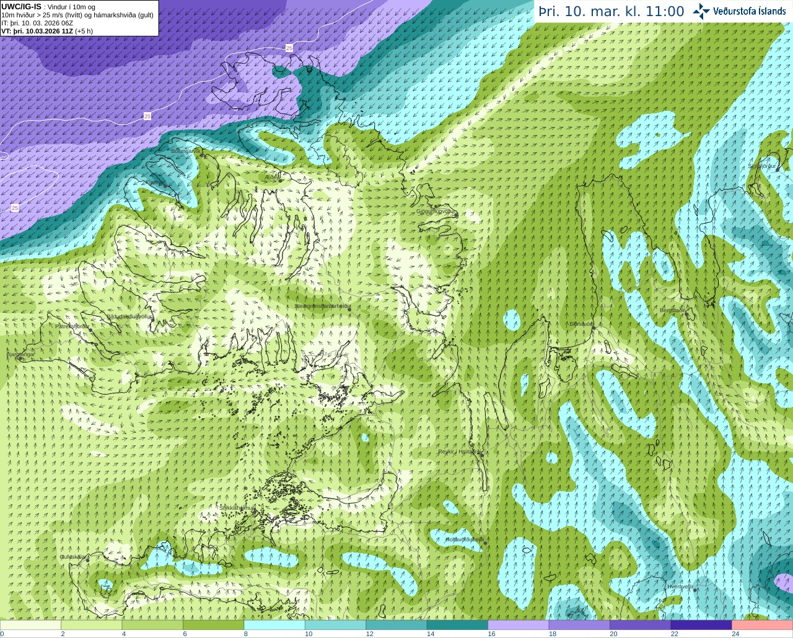The image size is (793, 638).
Task: Select the 8–10 m/s cyan legend swatch
Action: [274, 625]
